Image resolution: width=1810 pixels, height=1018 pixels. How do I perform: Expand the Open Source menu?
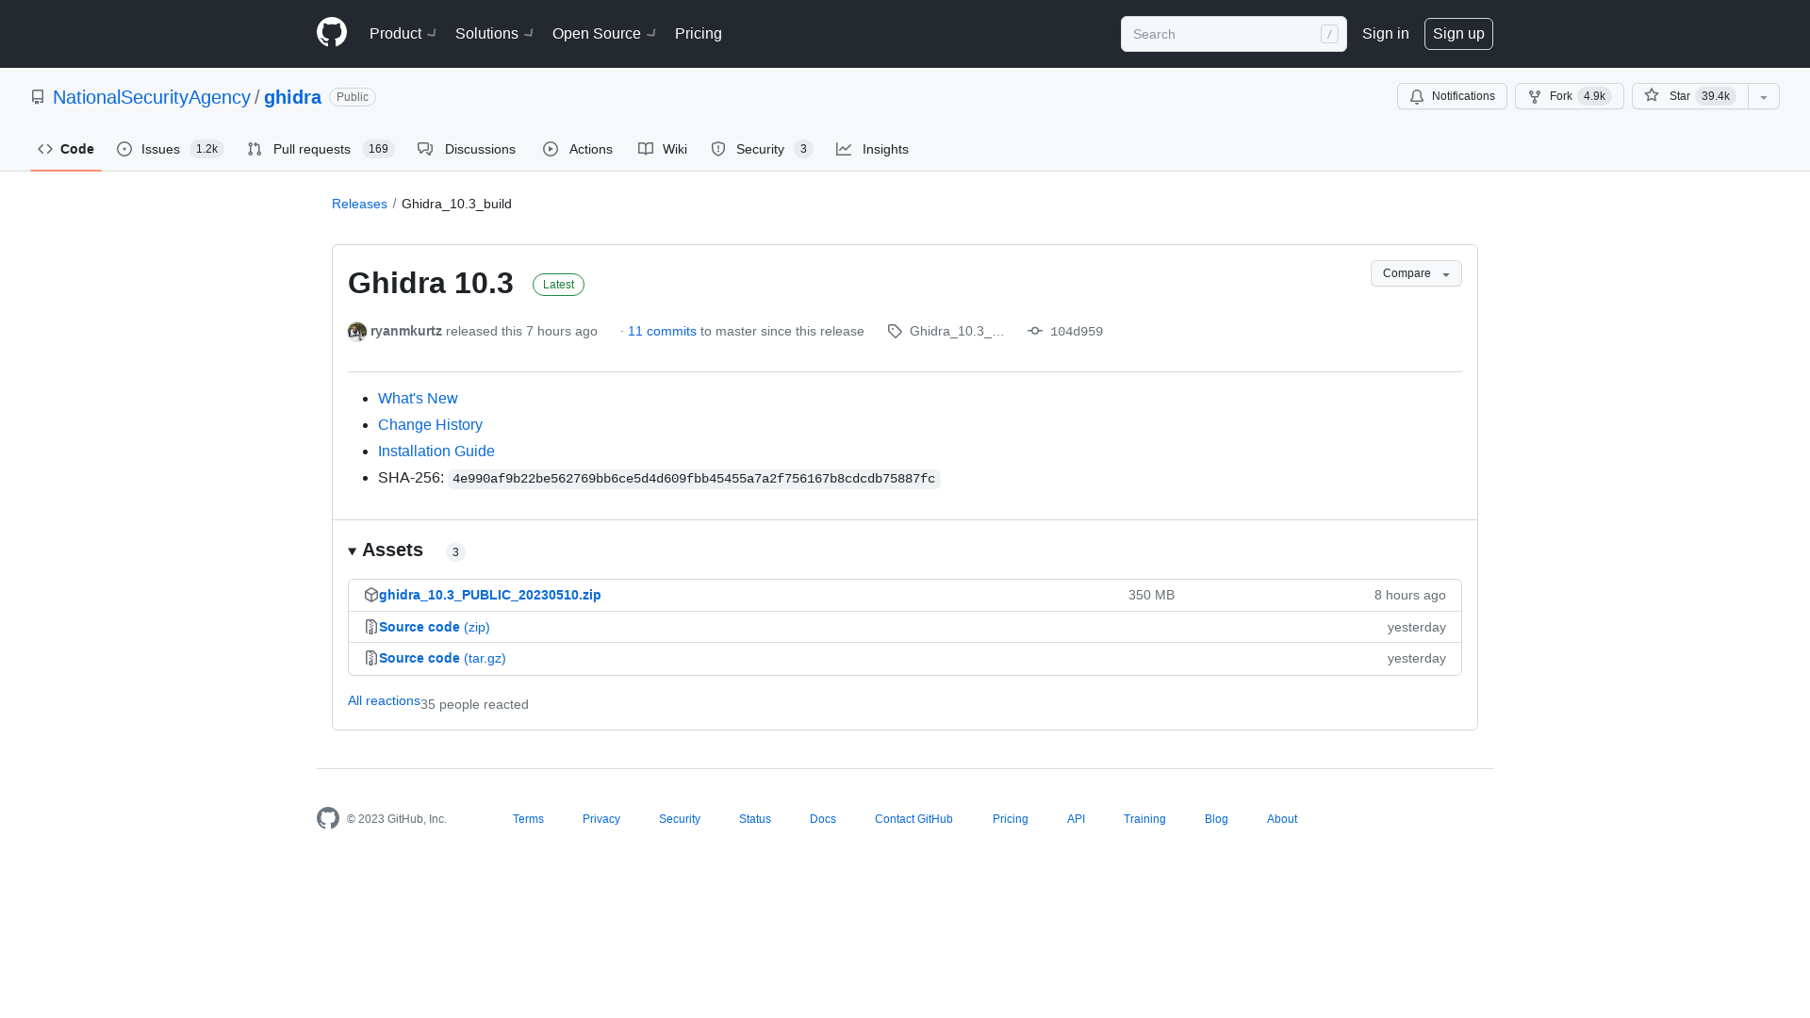[603, 34]
